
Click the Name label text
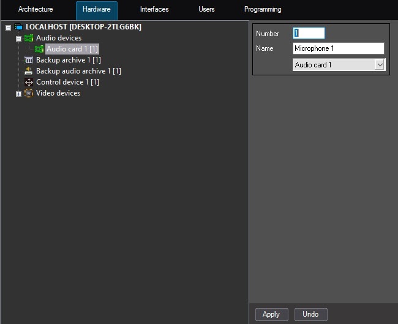(x=265, y=48)
